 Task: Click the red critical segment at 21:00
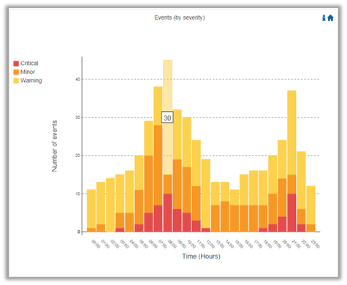[x=291, y=213]
